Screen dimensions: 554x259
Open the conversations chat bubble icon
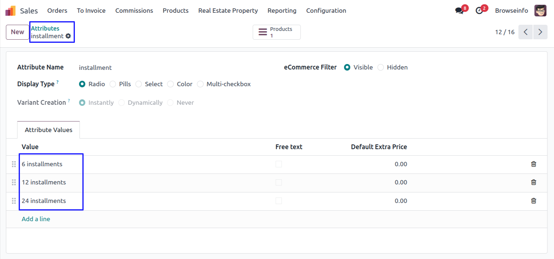click(x=459, y=11)
